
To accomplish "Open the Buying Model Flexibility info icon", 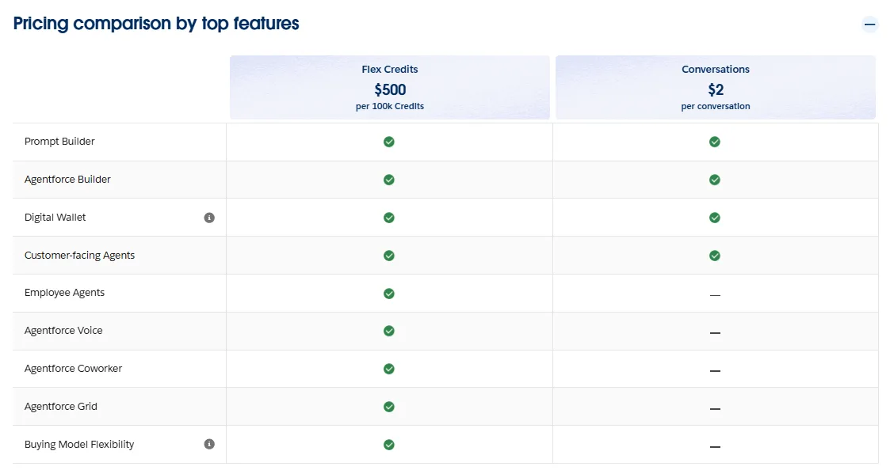I will pos(209,444).
